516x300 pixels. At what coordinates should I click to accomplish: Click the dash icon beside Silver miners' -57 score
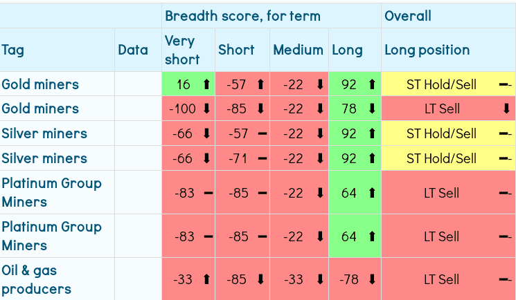tap(261, 133)
